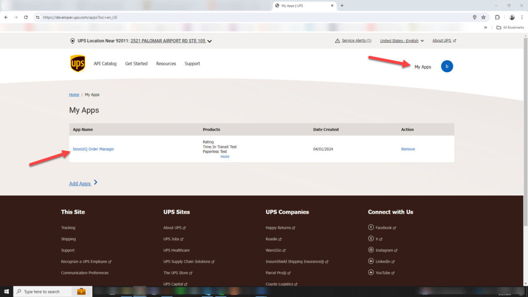Open the Coyote Logistics footer link
The width and height of the screenshot is (528, 297).
tap(282, 284)
